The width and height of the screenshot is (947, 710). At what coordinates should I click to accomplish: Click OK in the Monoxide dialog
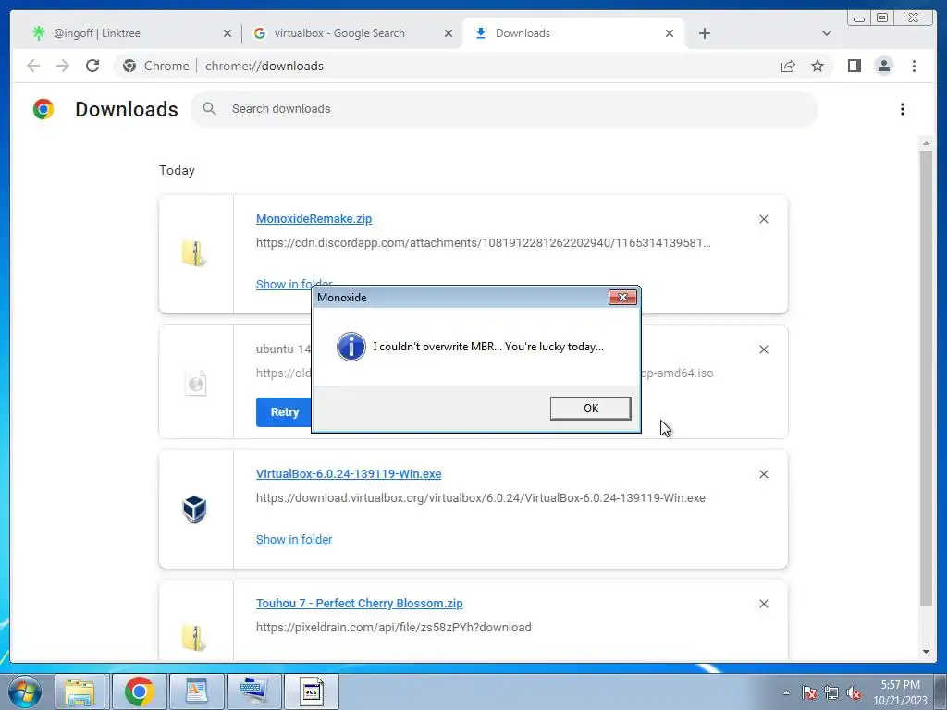[x=590, y=408]
